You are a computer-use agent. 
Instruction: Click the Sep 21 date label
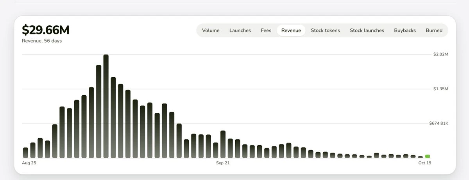tap(223, 163)
